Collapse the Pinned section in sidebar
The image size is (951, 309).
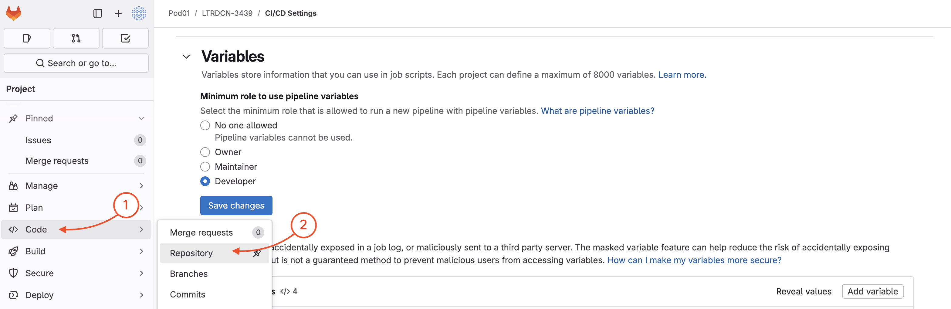(141, 118)
